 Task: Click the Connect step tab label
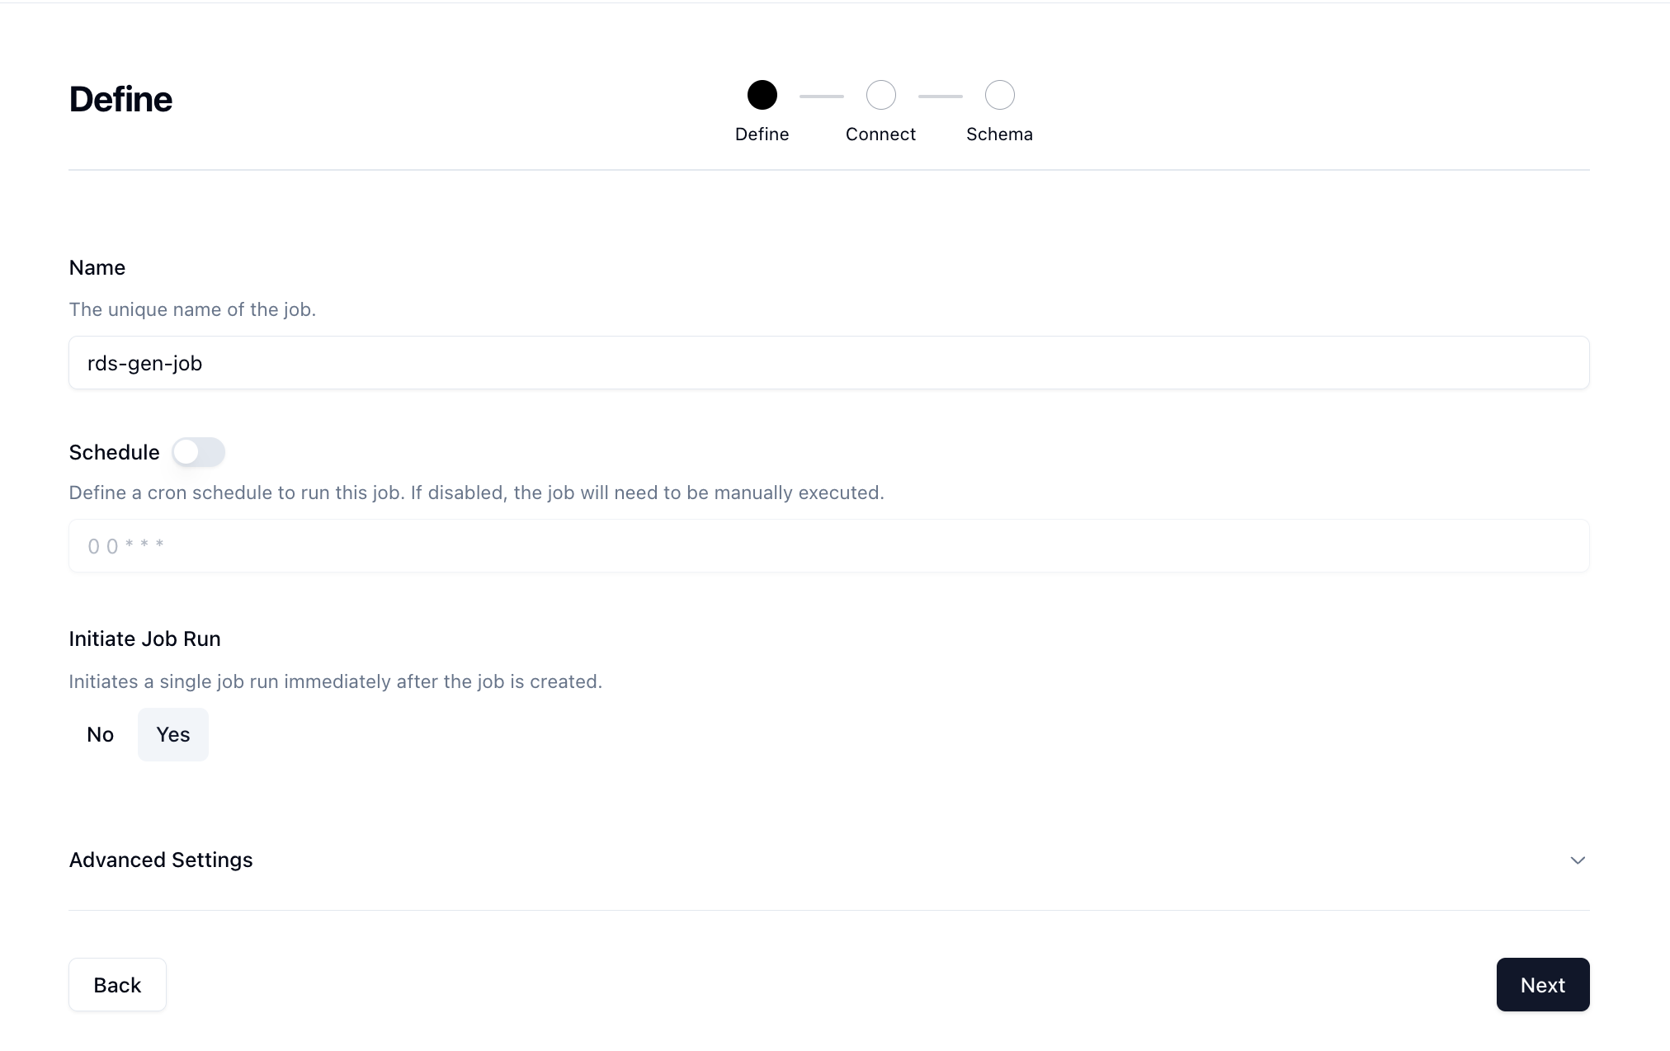(880, 133)
